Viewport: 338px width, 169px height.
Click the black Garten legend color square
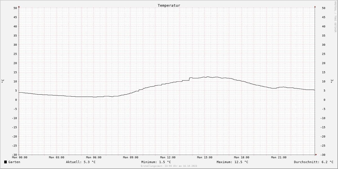pos(5,162)
